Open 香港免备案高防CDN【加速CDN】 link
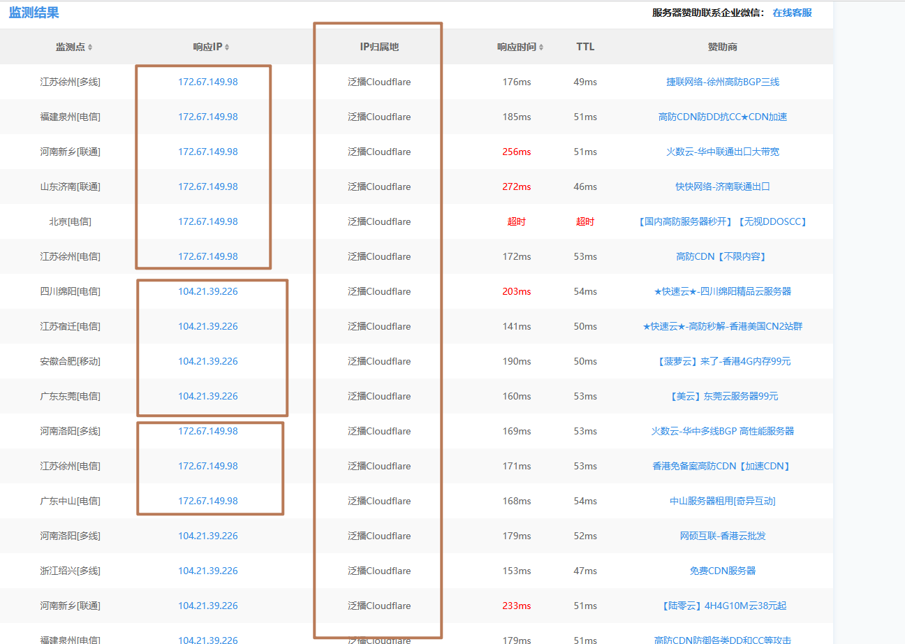This screenshot has height=644, width=905. [x=722, y=466]
